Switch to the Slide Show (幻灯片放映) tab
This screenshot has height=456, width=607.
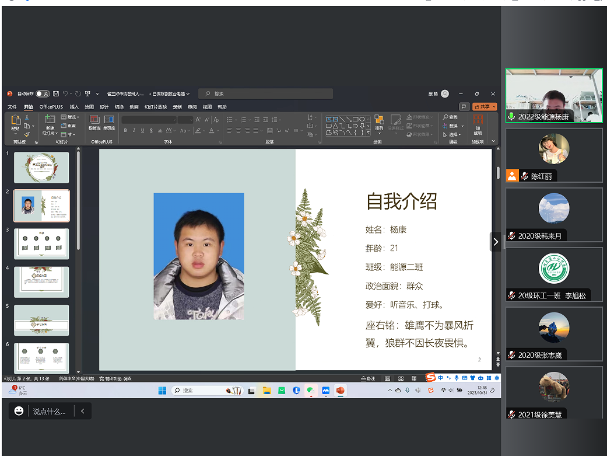pos(156,107)
